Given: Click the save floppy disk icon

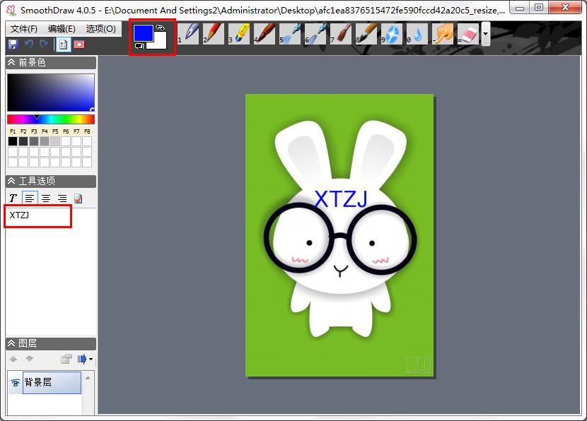Looking at the screenshot, I should tap(13, 45).
